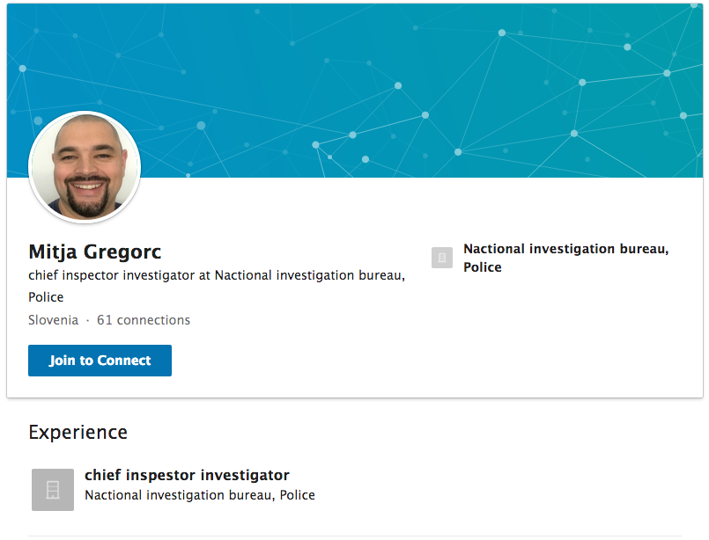
Task: Click the Join to Connect button
Action: click(x=100, y=361)
